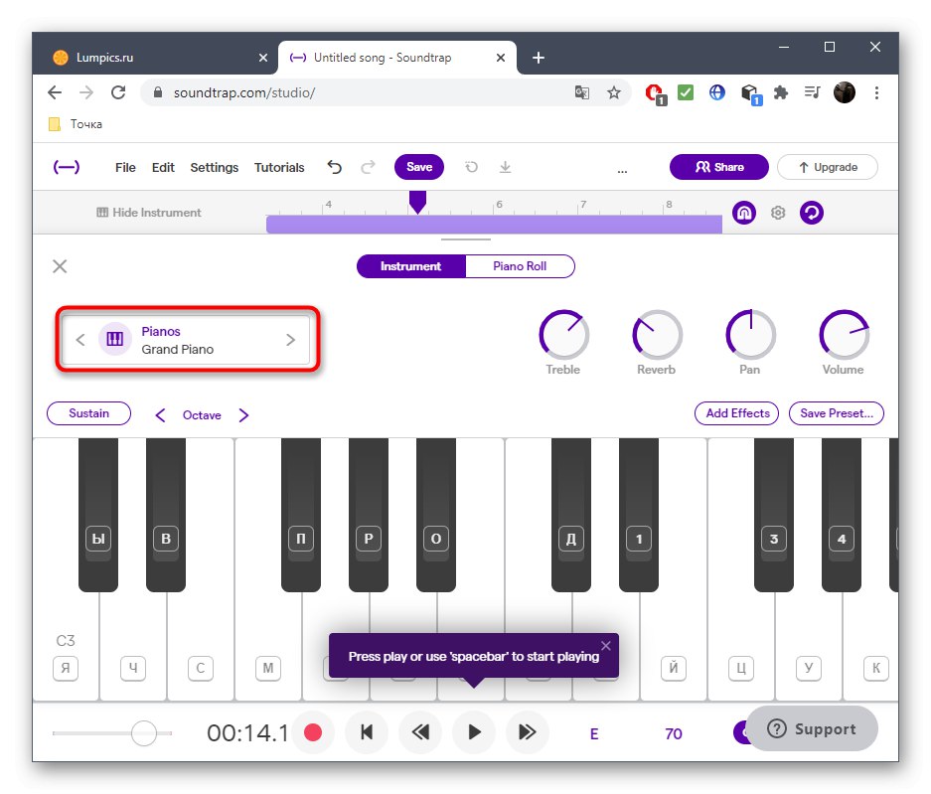Open the Edit menu

coord(163,168)
